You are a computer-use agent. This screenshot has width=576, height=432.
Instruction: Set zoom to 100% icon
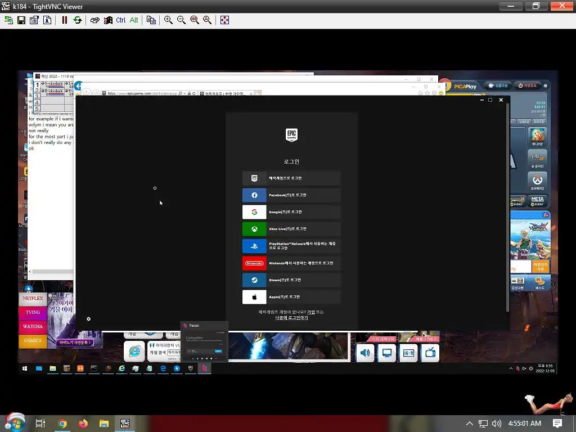tap(194, 20)
